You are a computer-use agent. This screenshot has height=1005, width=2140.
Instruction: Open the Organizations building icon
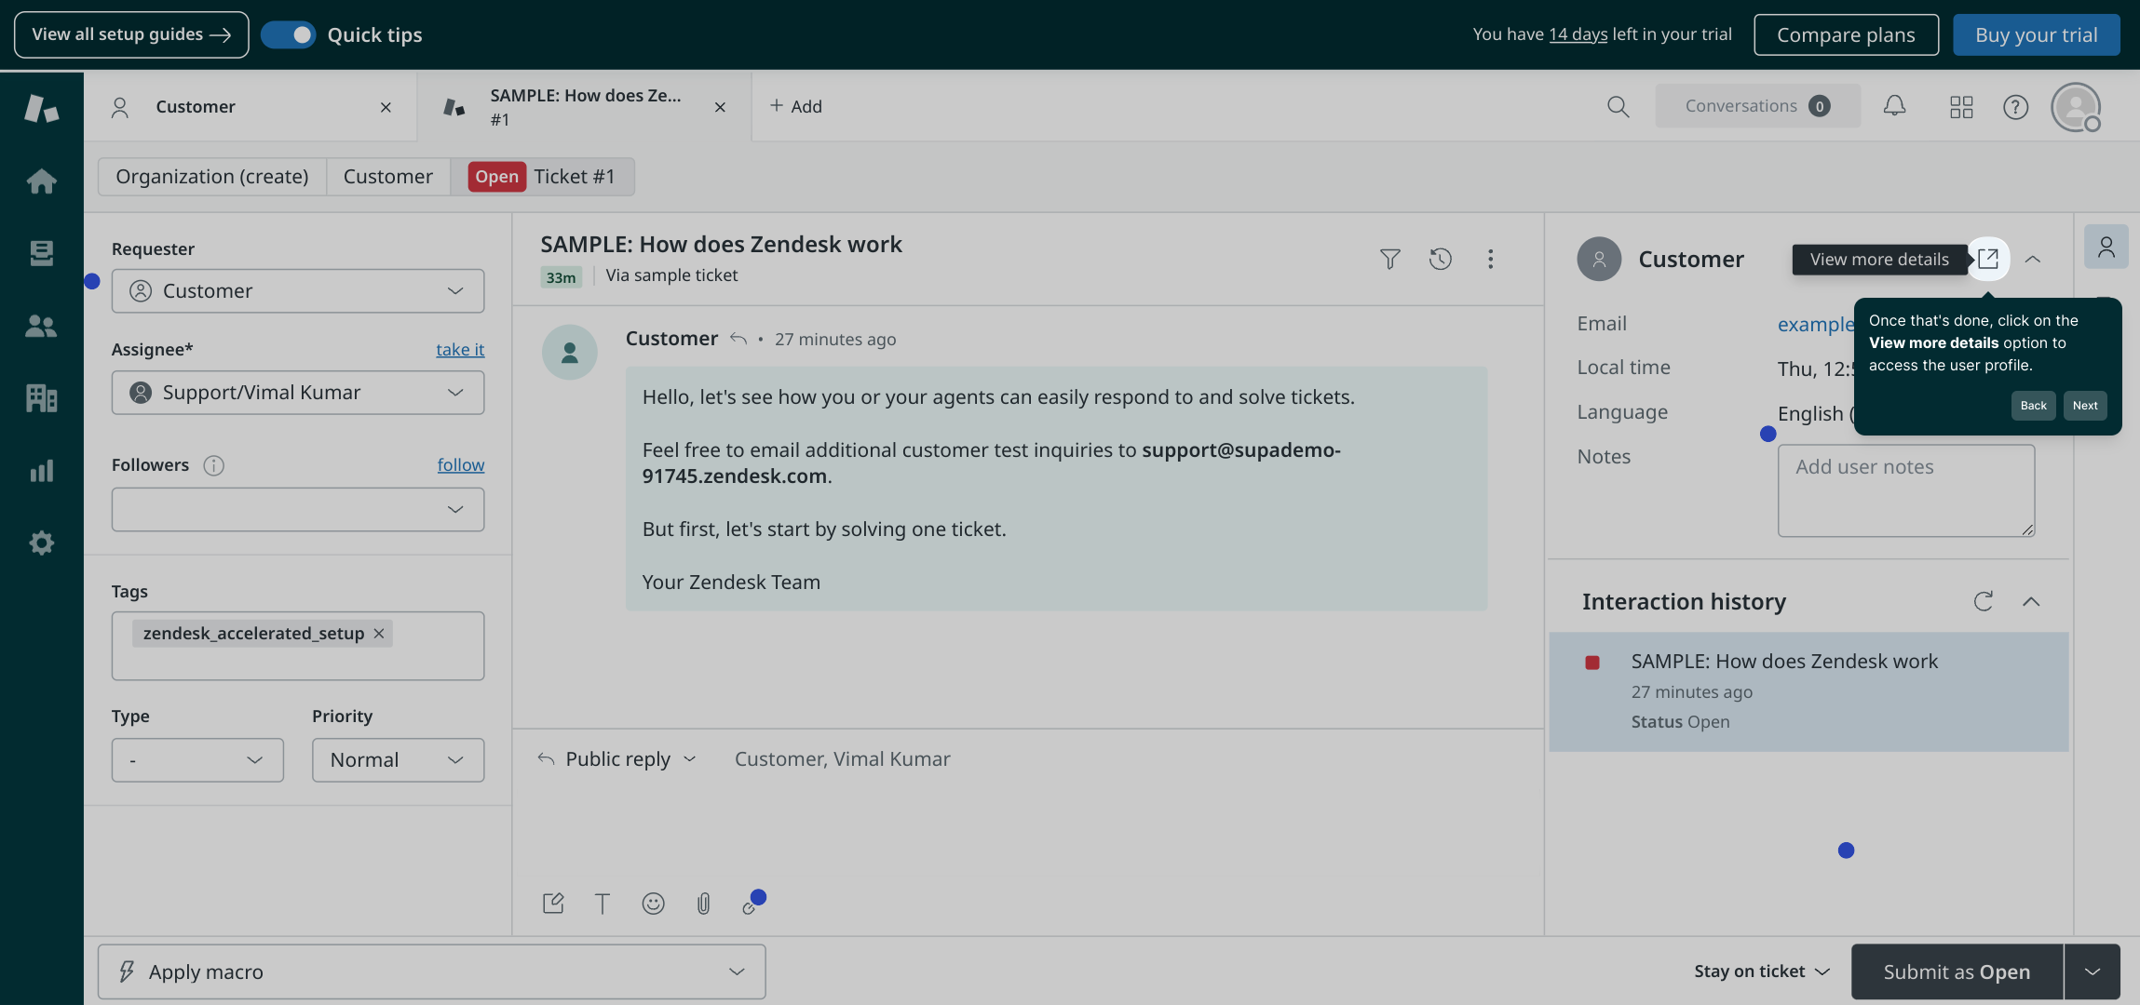[41, 398]
